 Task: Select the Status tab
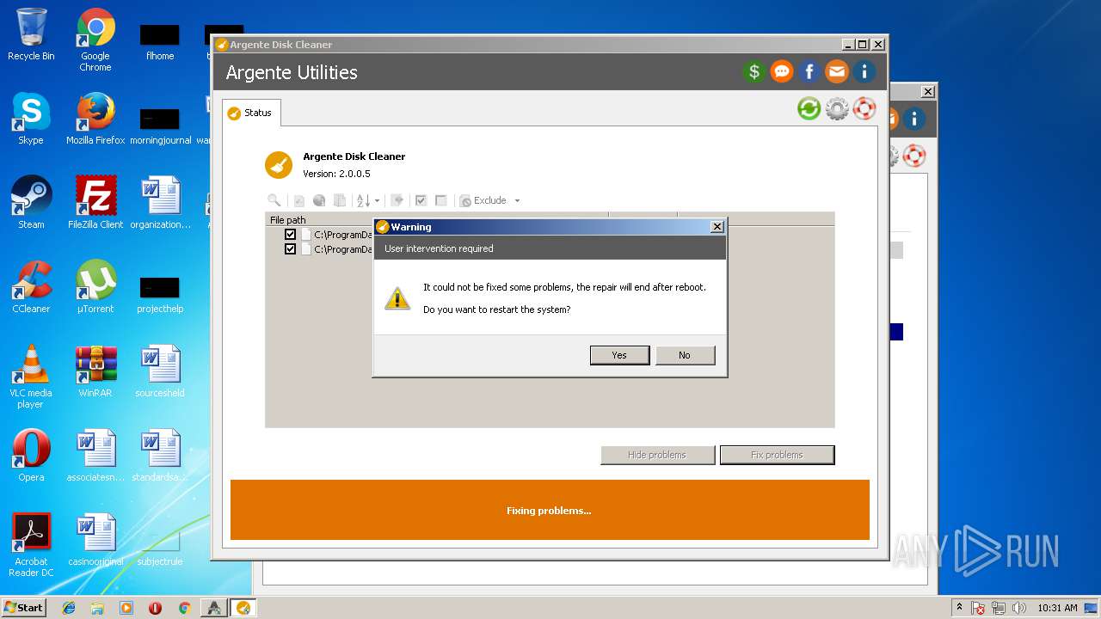250,113
